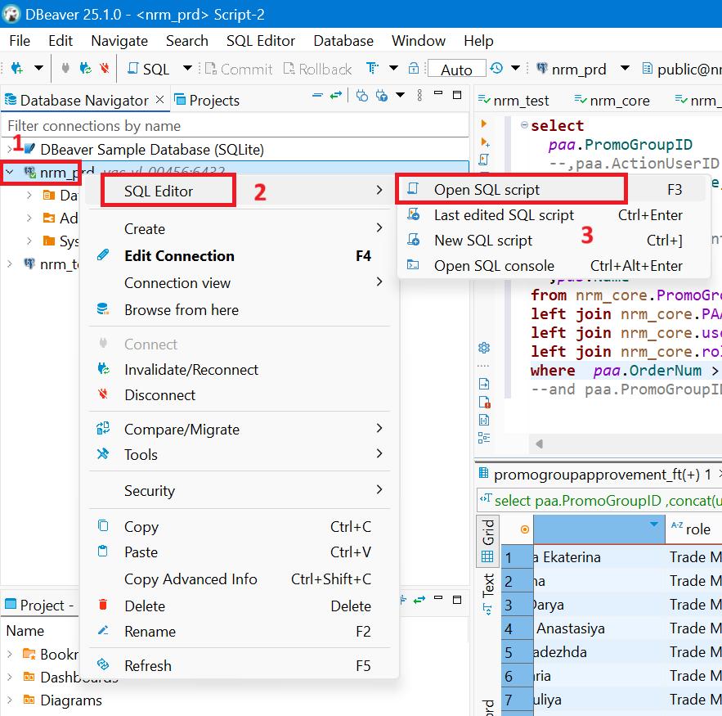Click the transaction mode icon
This screenshot has width=722, height=716.
point(372,68)
